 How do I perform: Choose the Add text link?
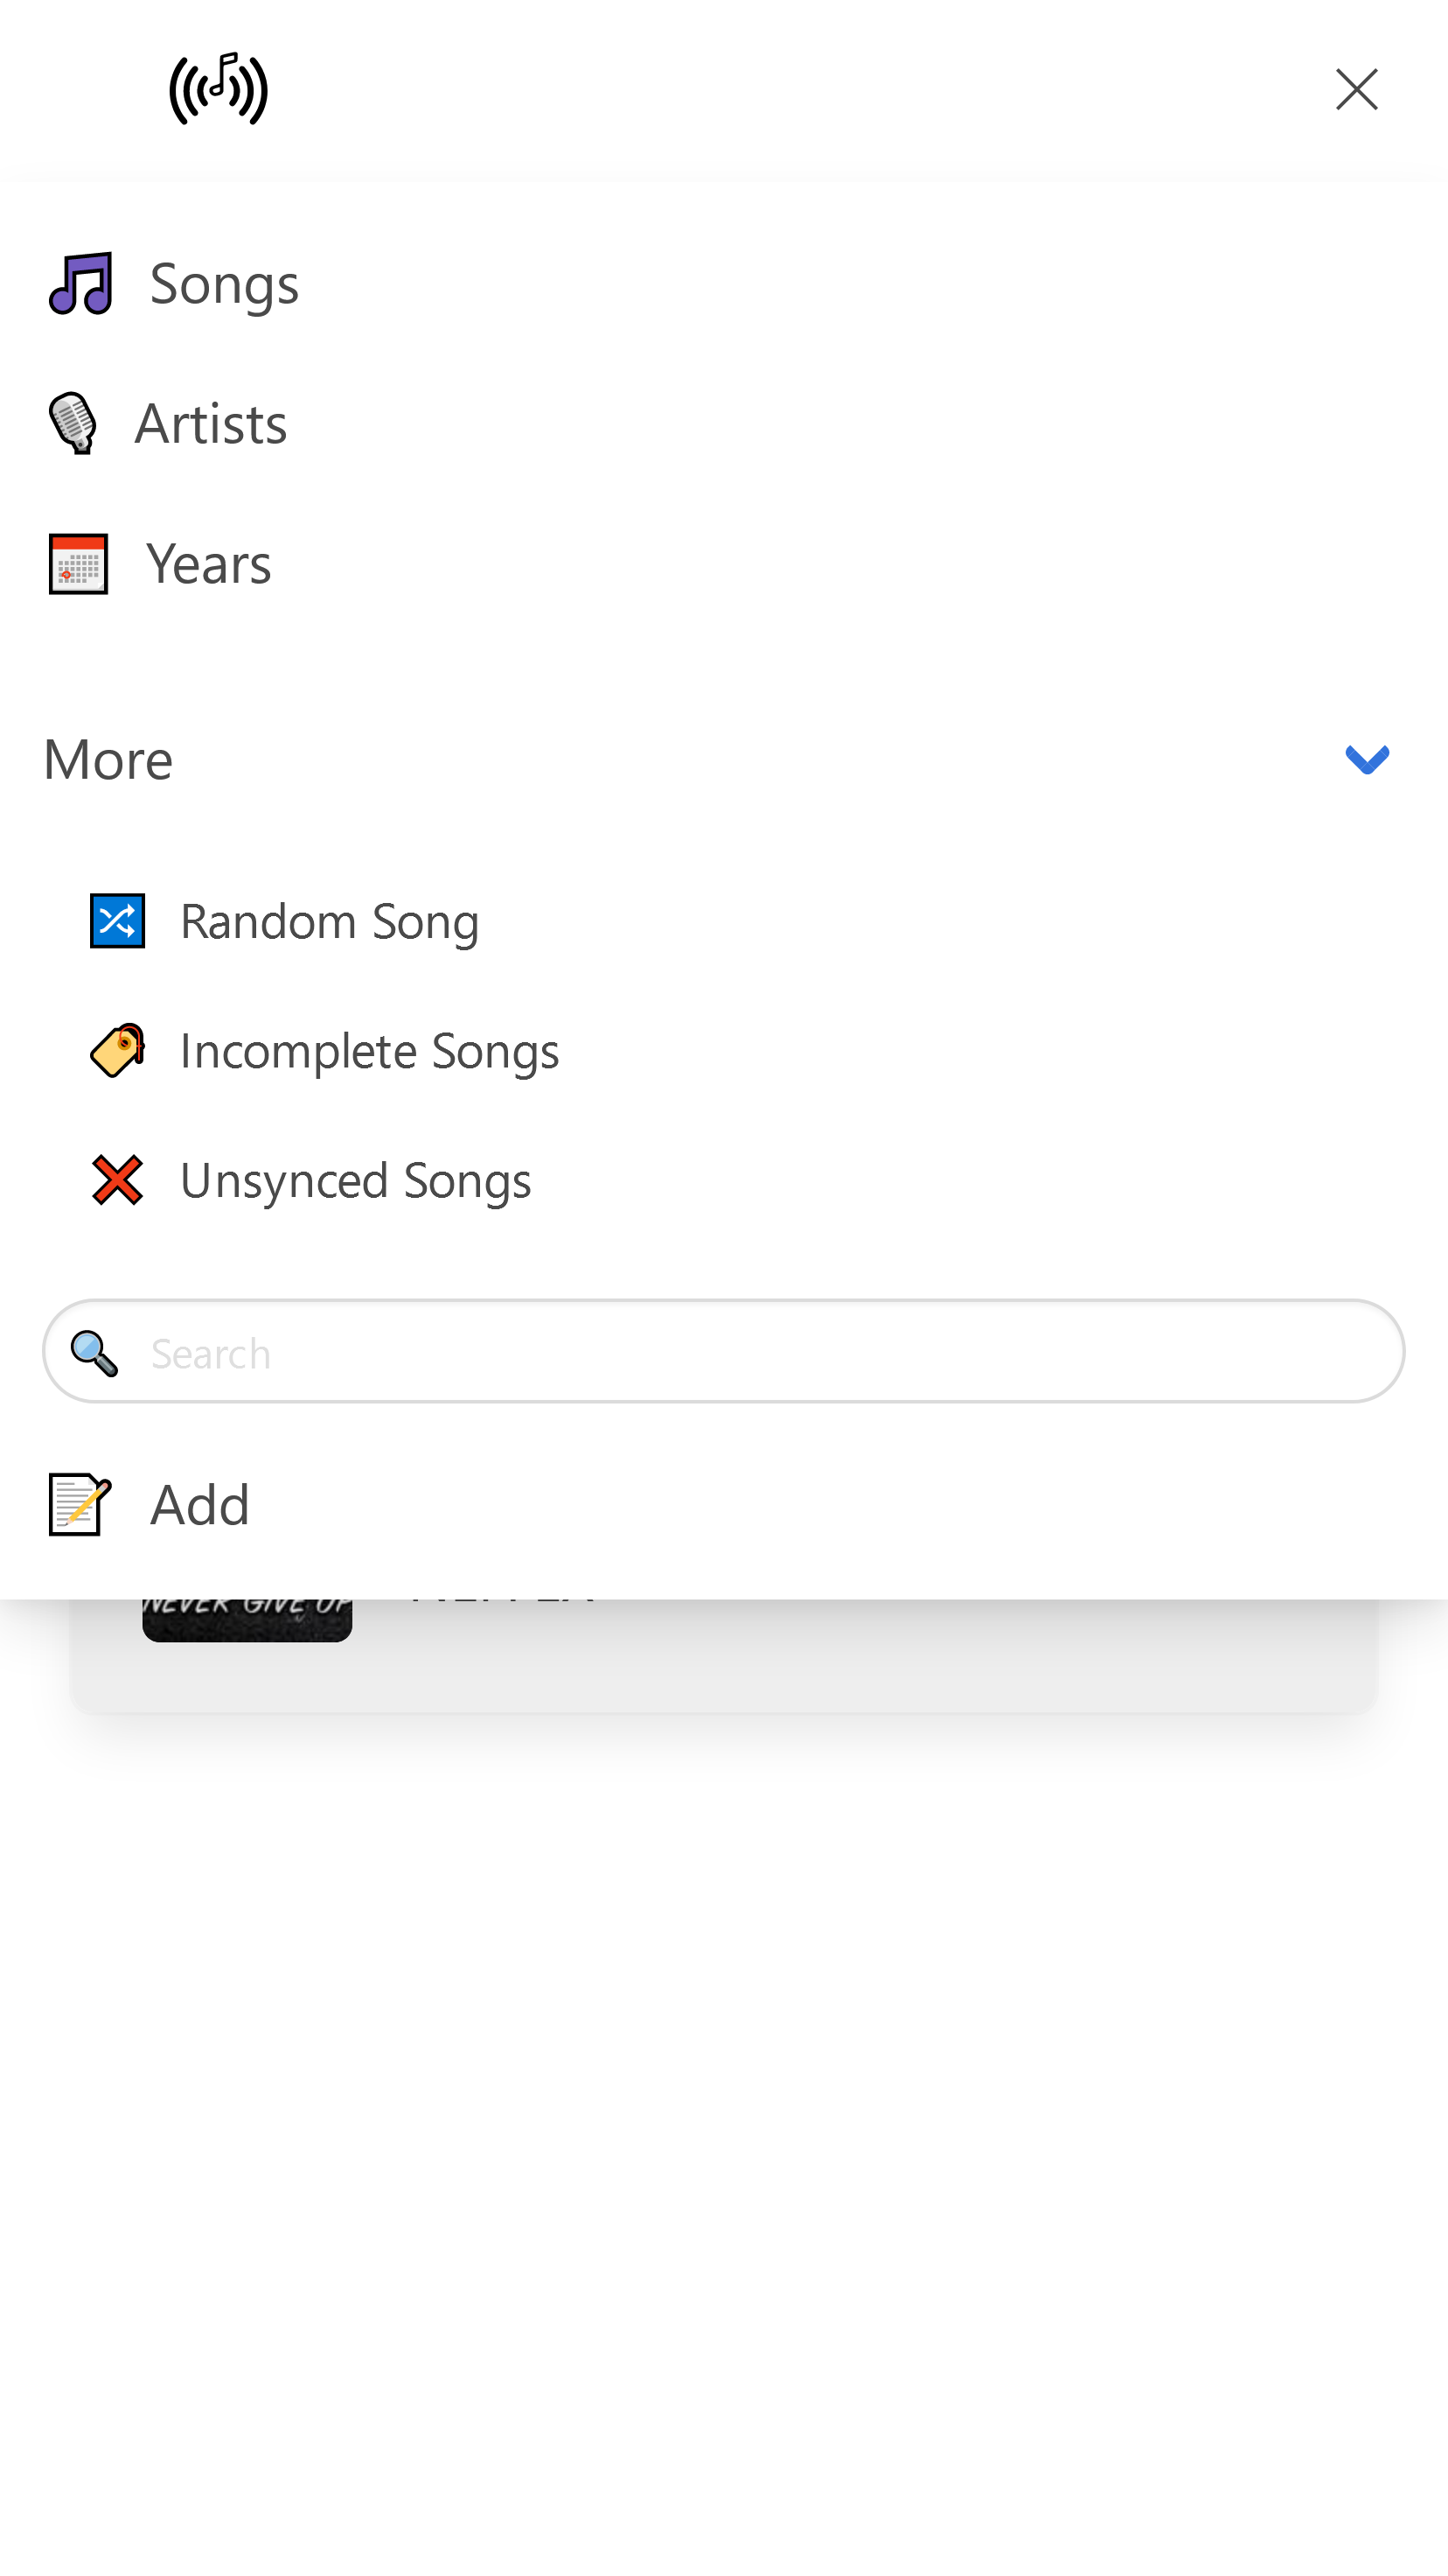200,1504
